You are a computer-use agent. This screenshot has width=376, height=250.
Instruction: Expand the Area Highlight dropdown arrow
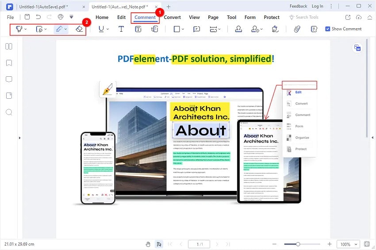(x=46, y=29)
